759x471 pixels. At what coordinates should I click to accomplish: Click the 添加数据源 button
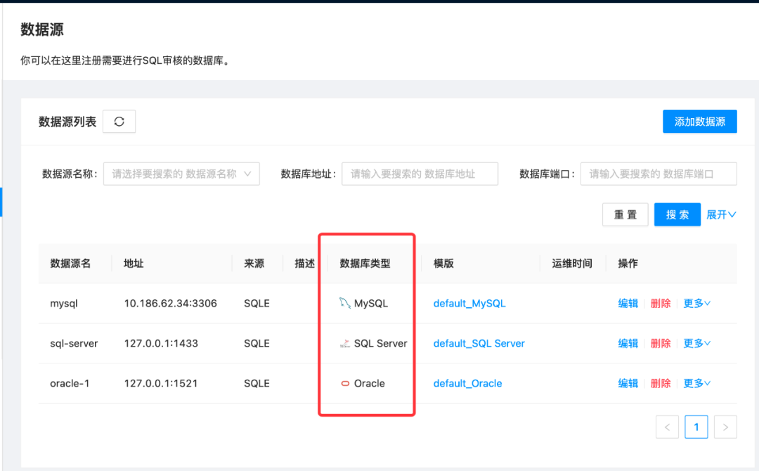point(700,122)
